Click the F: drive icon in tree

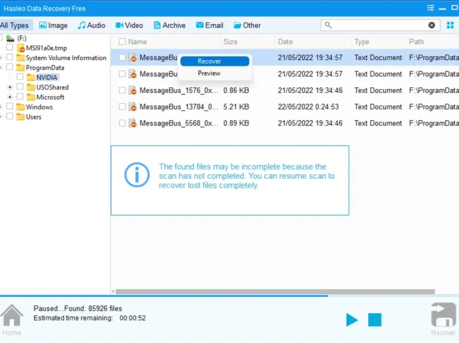[10, 38]
